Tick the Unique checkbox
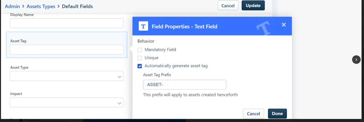Viewport: 364px width, 122px height. click(x=140, y=58)
